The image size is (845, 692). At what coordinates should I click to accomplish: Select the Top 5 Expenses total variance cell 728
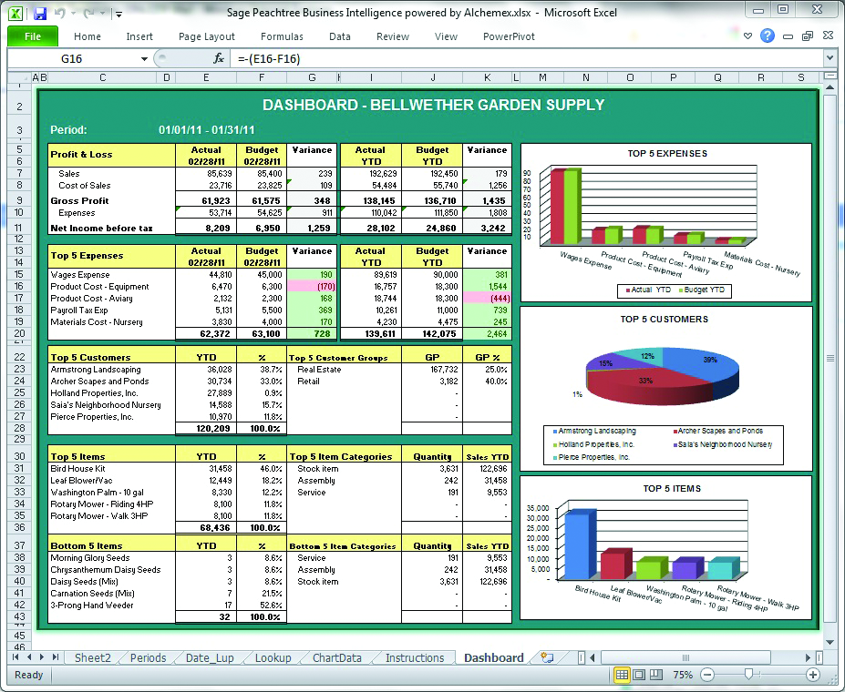click(x=313, y=334)
